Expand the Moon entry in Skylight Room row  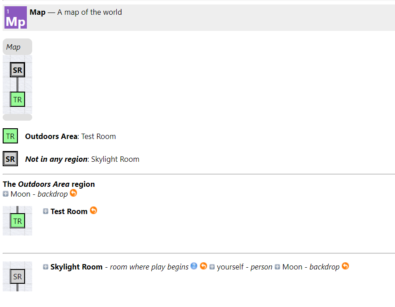[277, 267]
